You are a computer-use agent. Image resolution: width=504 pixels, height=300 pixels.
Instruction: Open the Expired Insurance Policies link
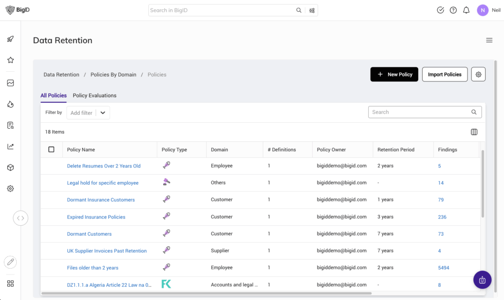[x=96, y=217]
